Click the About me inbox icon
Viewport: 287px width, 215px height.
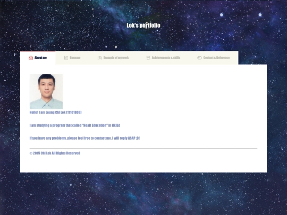(x=31, y=58)
